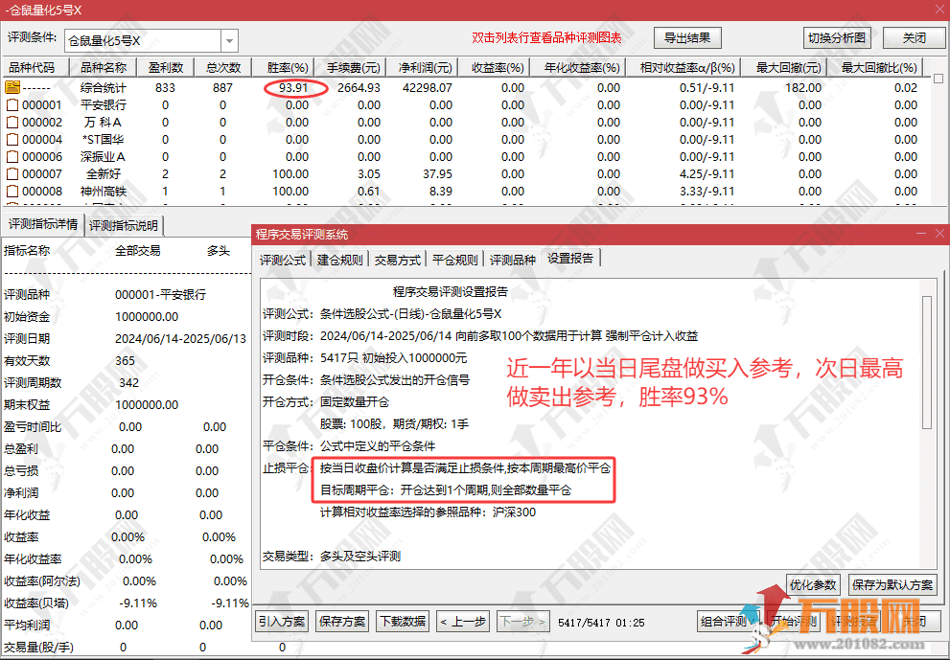The image size is (950, 660).
Task: Sort by 品种代码 column header
Action: (x=35, y=67)
